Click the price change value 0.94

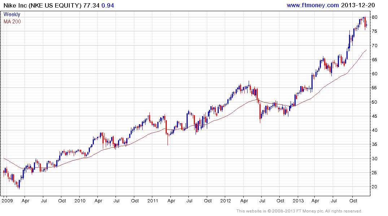tap(108, 5)
